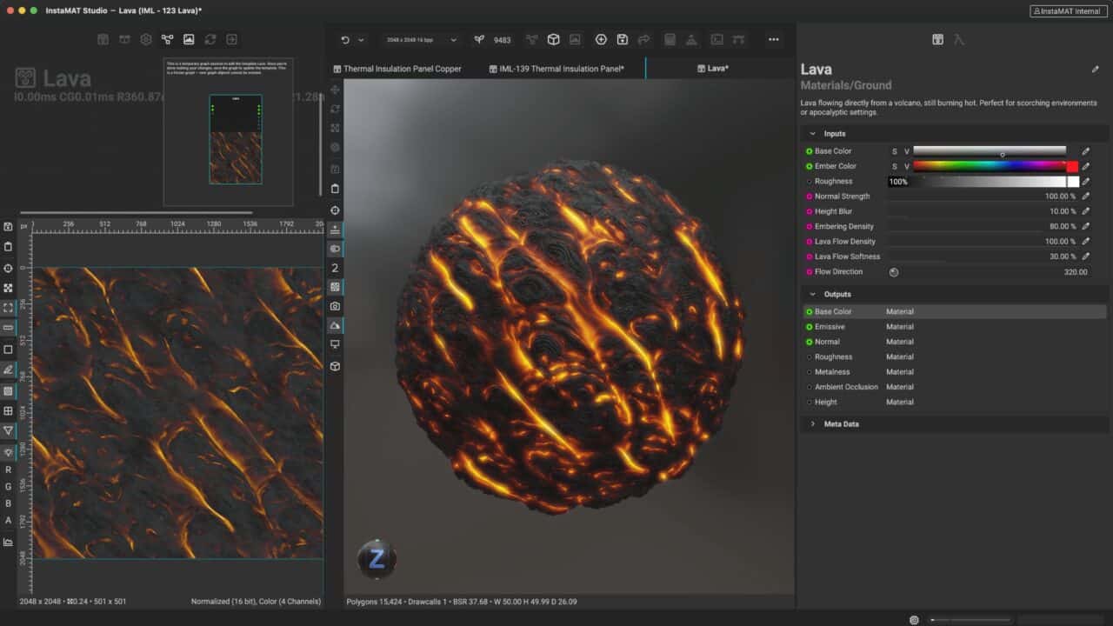Collapse the Inputs section
The image size is (1113, 626).
[x=813, y=134]
